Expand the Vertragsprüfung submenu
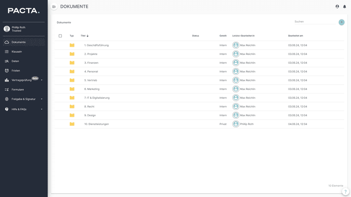The width and height of the screenshot is (351, 197). 42,80
